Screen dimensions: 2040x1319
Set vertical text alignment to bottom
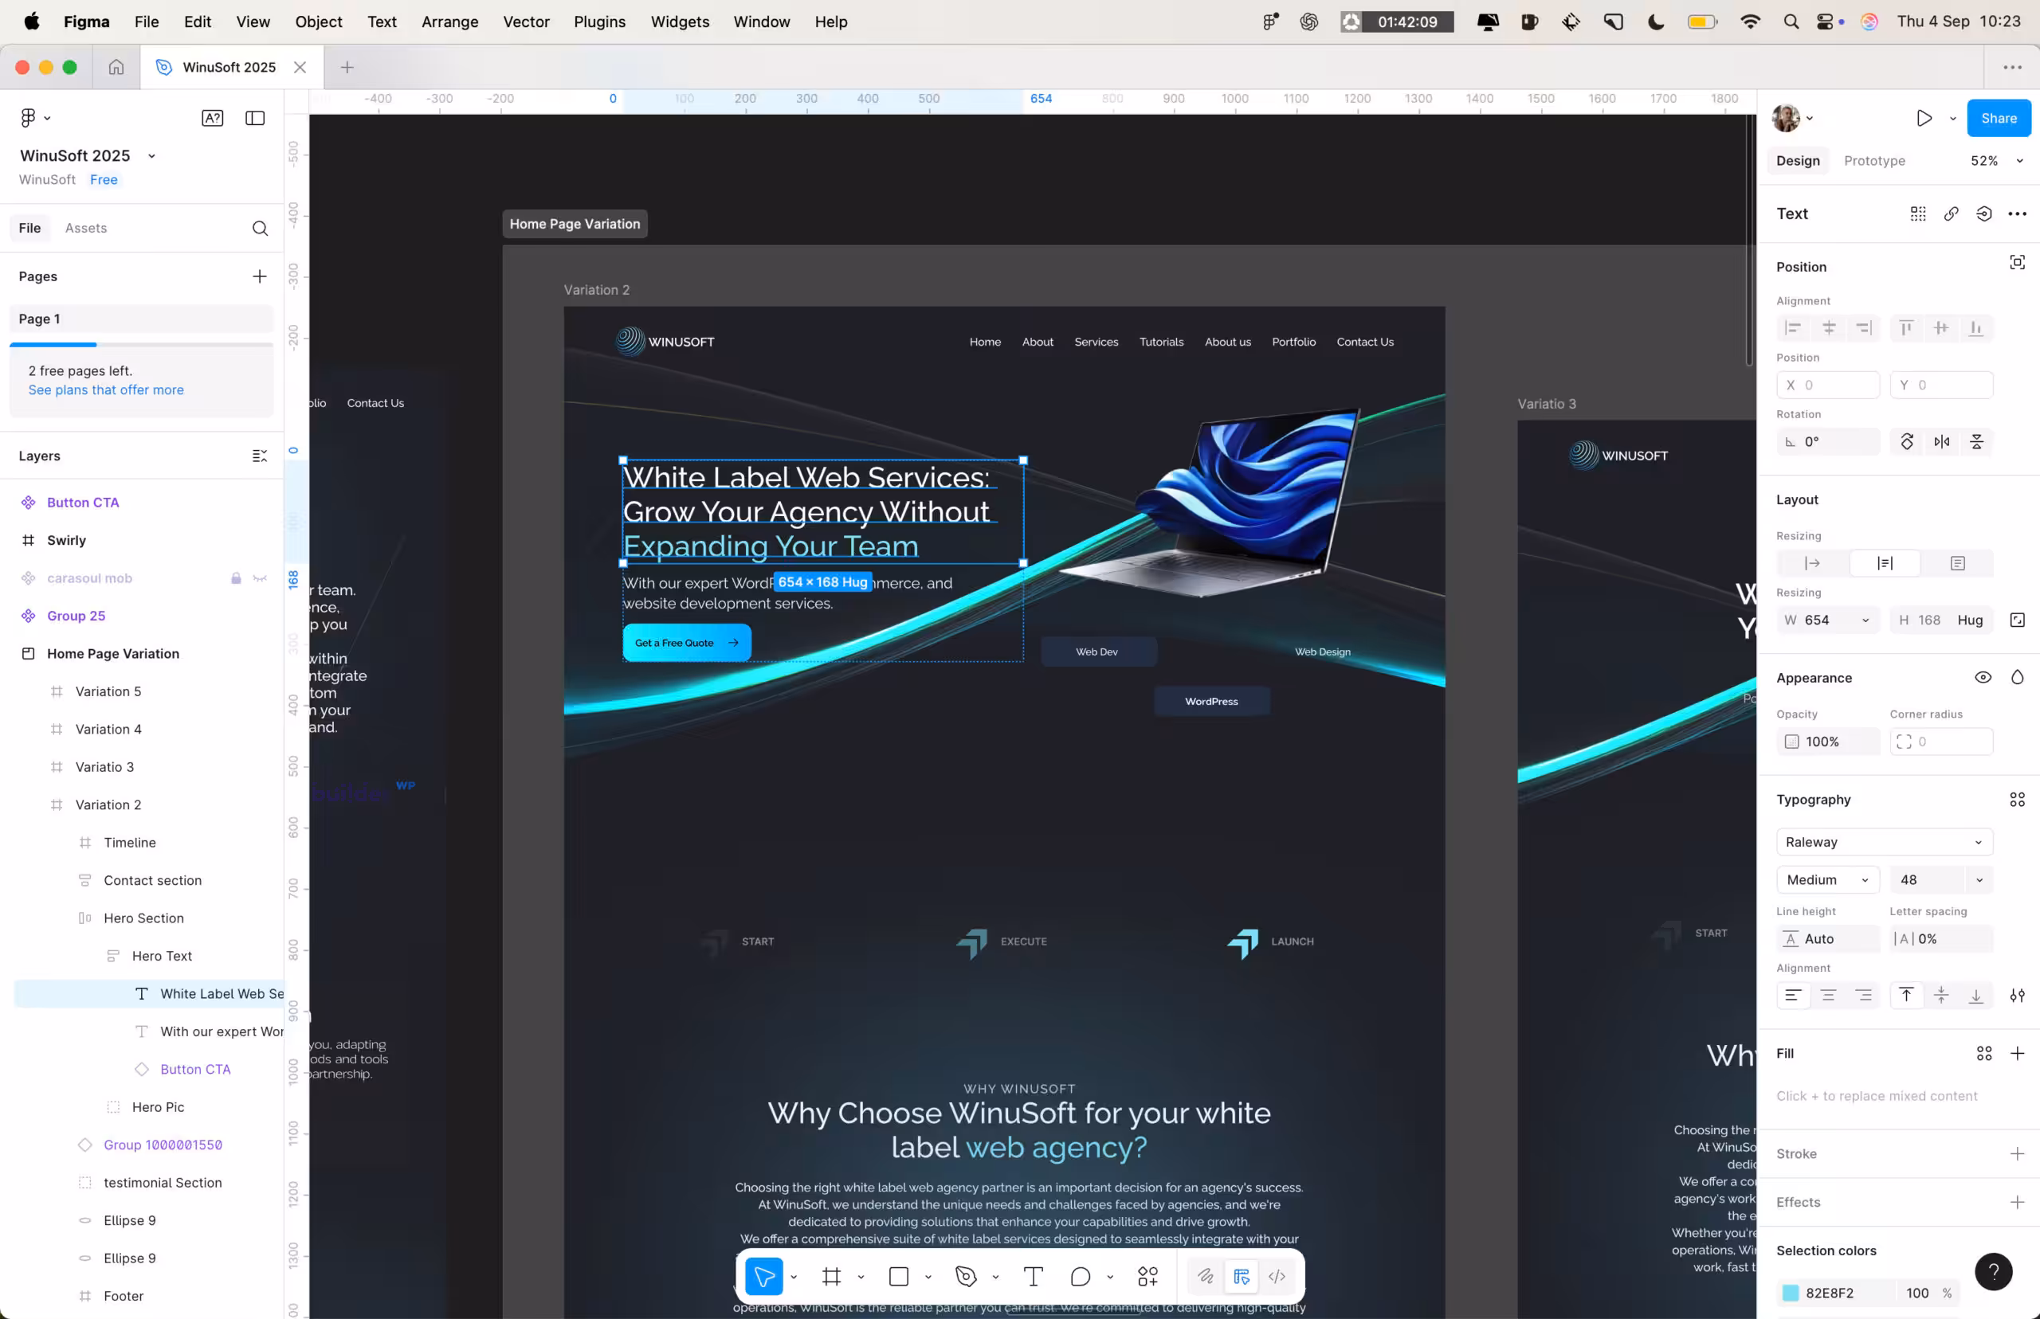tap(1975, 996)
